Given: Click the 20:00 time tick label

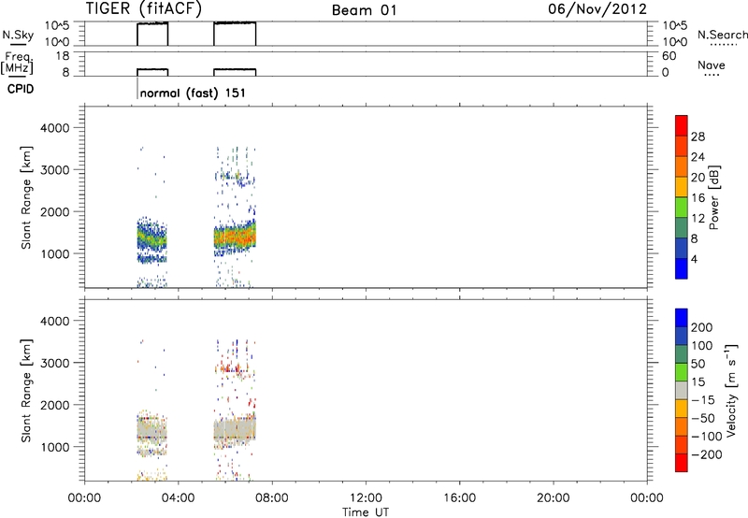Looking at the screenshot, I should point(554,498).
